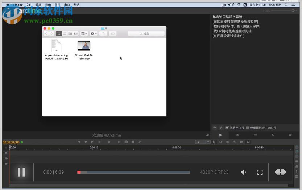Click the snapshot camera icon in transport bar
Image resolution: width=302 pixels, height=190 pixels.
(x=126, y=142)
